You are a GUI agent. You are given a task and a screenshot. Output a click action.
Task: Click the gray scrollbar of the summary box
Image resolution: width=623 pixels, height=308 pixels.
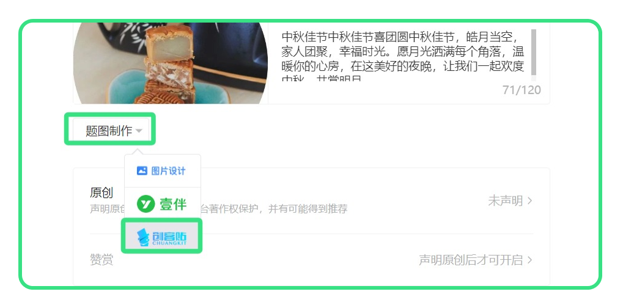[534, 52]
